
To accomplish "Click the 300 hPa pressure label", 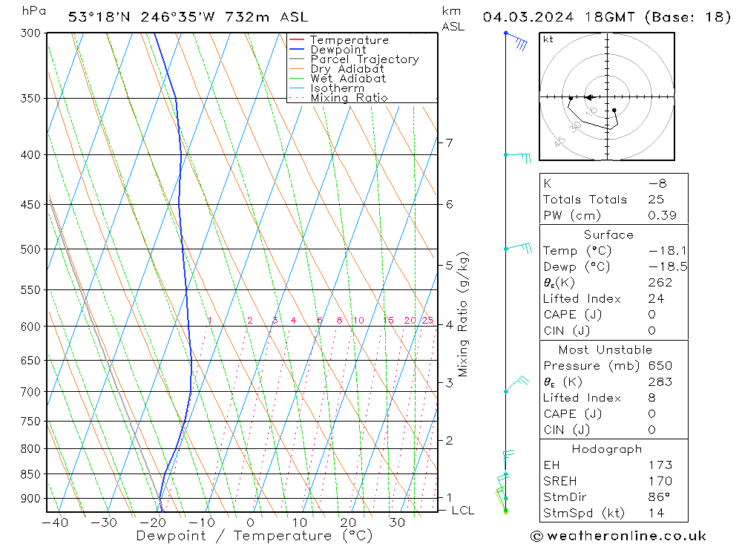I will pos(30,33).
